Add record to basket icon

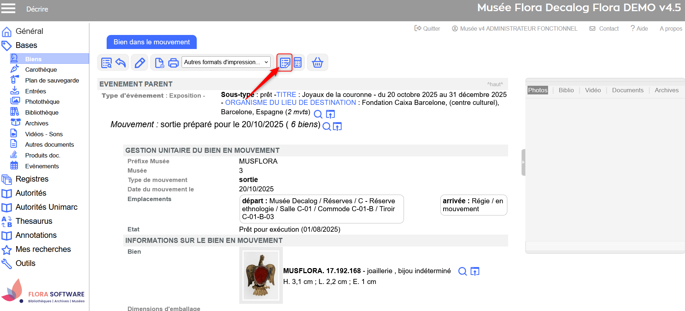[x=317, y=63]
